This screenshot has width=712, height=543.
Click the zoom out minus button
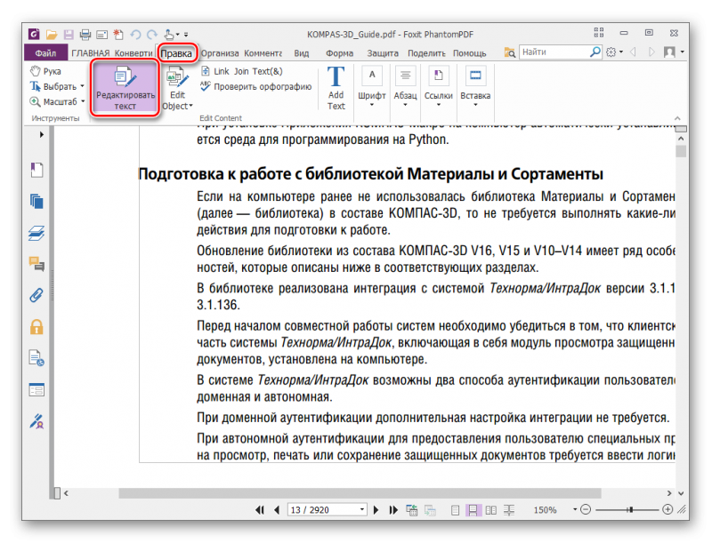click(586, 510)
